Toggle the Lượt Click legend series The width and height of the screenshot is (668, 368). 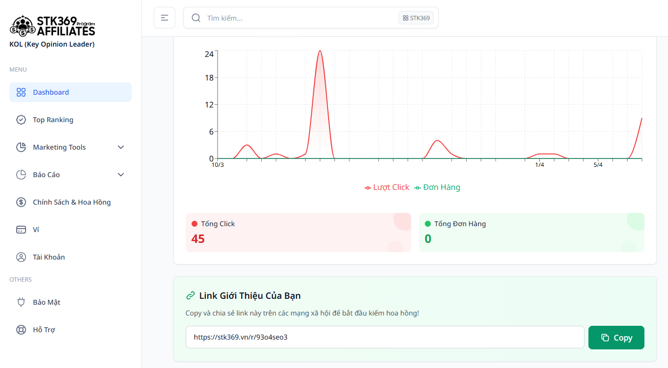387,187
